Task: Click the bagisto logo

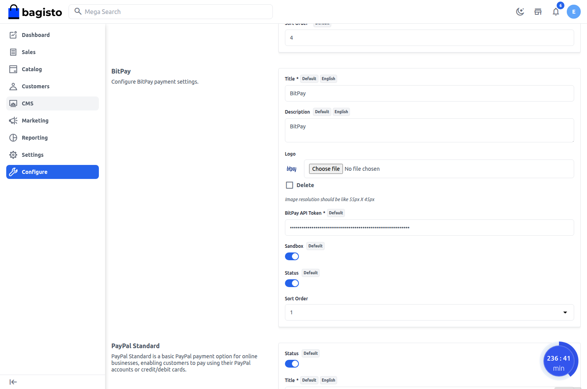Action: click(35, 12)
